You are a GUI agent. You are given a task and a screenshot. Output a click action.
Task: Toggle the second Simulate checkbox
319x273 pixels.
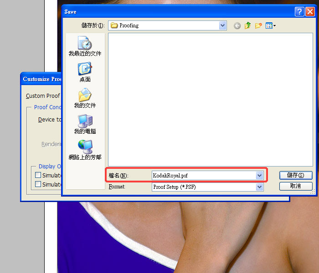point(38,184)
